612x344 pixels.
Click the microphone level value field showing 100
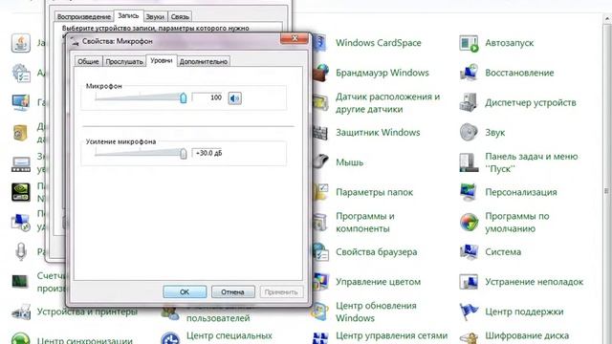207,97
